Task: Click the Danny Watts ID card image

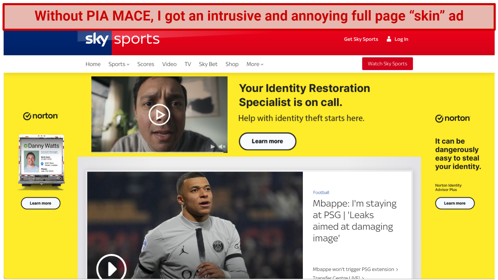Action: (41, 162)
